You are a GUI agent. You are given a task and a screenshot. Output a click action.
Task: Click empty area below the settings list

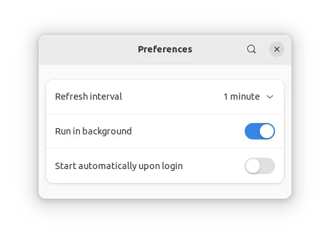(x=165, y=191)
